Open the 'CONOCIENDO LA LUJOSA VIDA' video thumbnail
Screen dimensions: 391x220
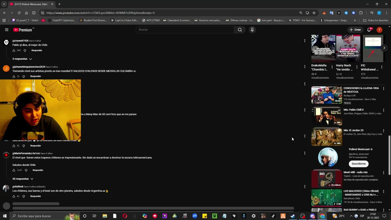[327, 95]
